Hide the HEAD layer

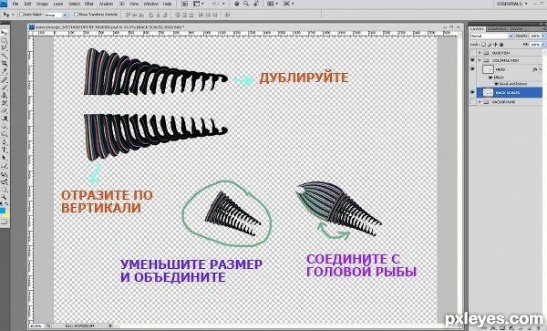[472, 69]
